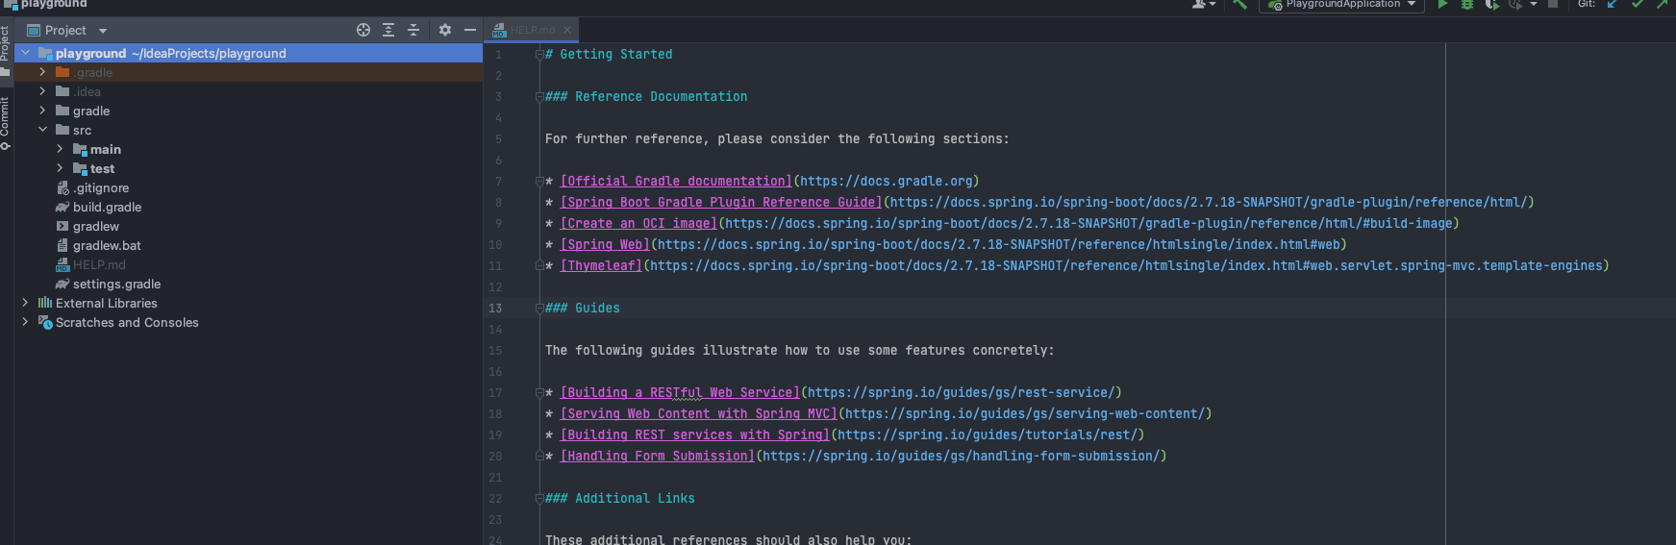Run with Coverage shield icon
The height and width of the screenshot is (545, 1676).
tap(1491, 4)
